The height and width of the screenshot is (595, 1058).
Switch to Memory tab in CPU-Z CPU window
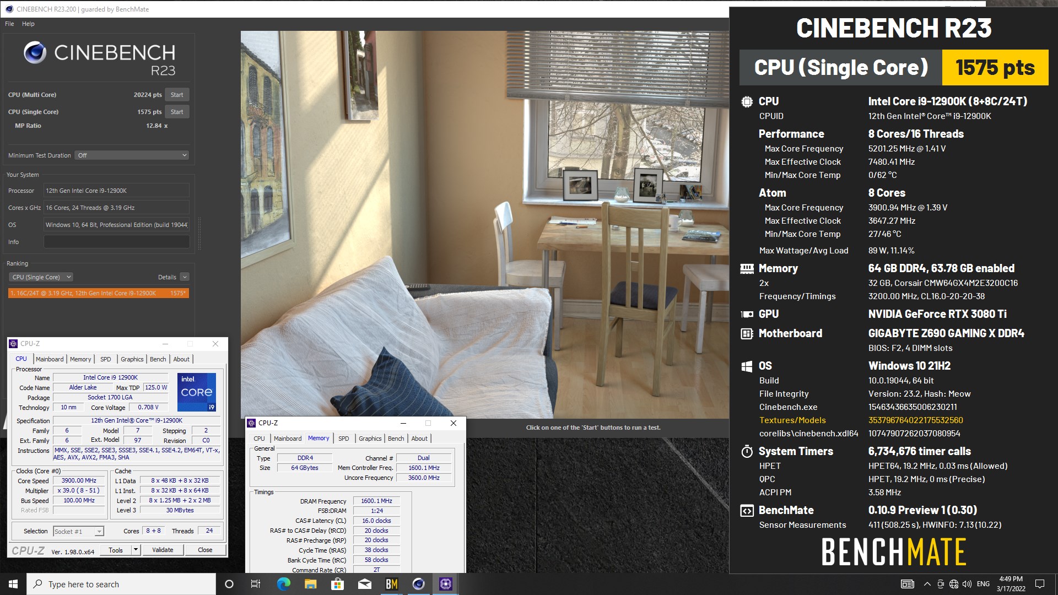[80, 359]
